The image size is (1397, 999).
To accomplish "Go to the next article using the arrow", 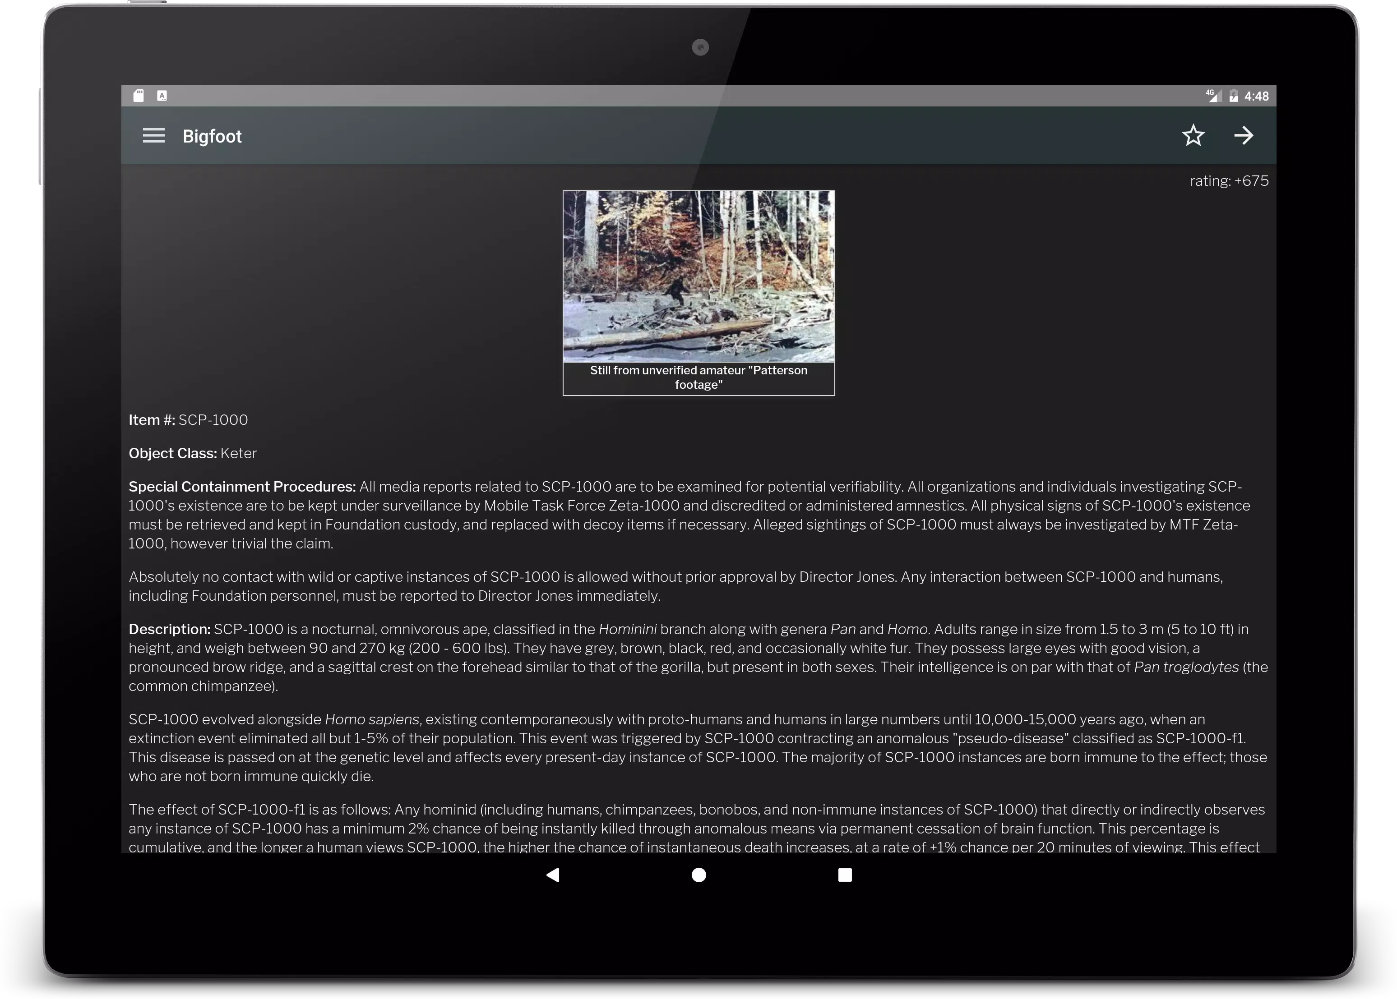I will pos(1243,135).
